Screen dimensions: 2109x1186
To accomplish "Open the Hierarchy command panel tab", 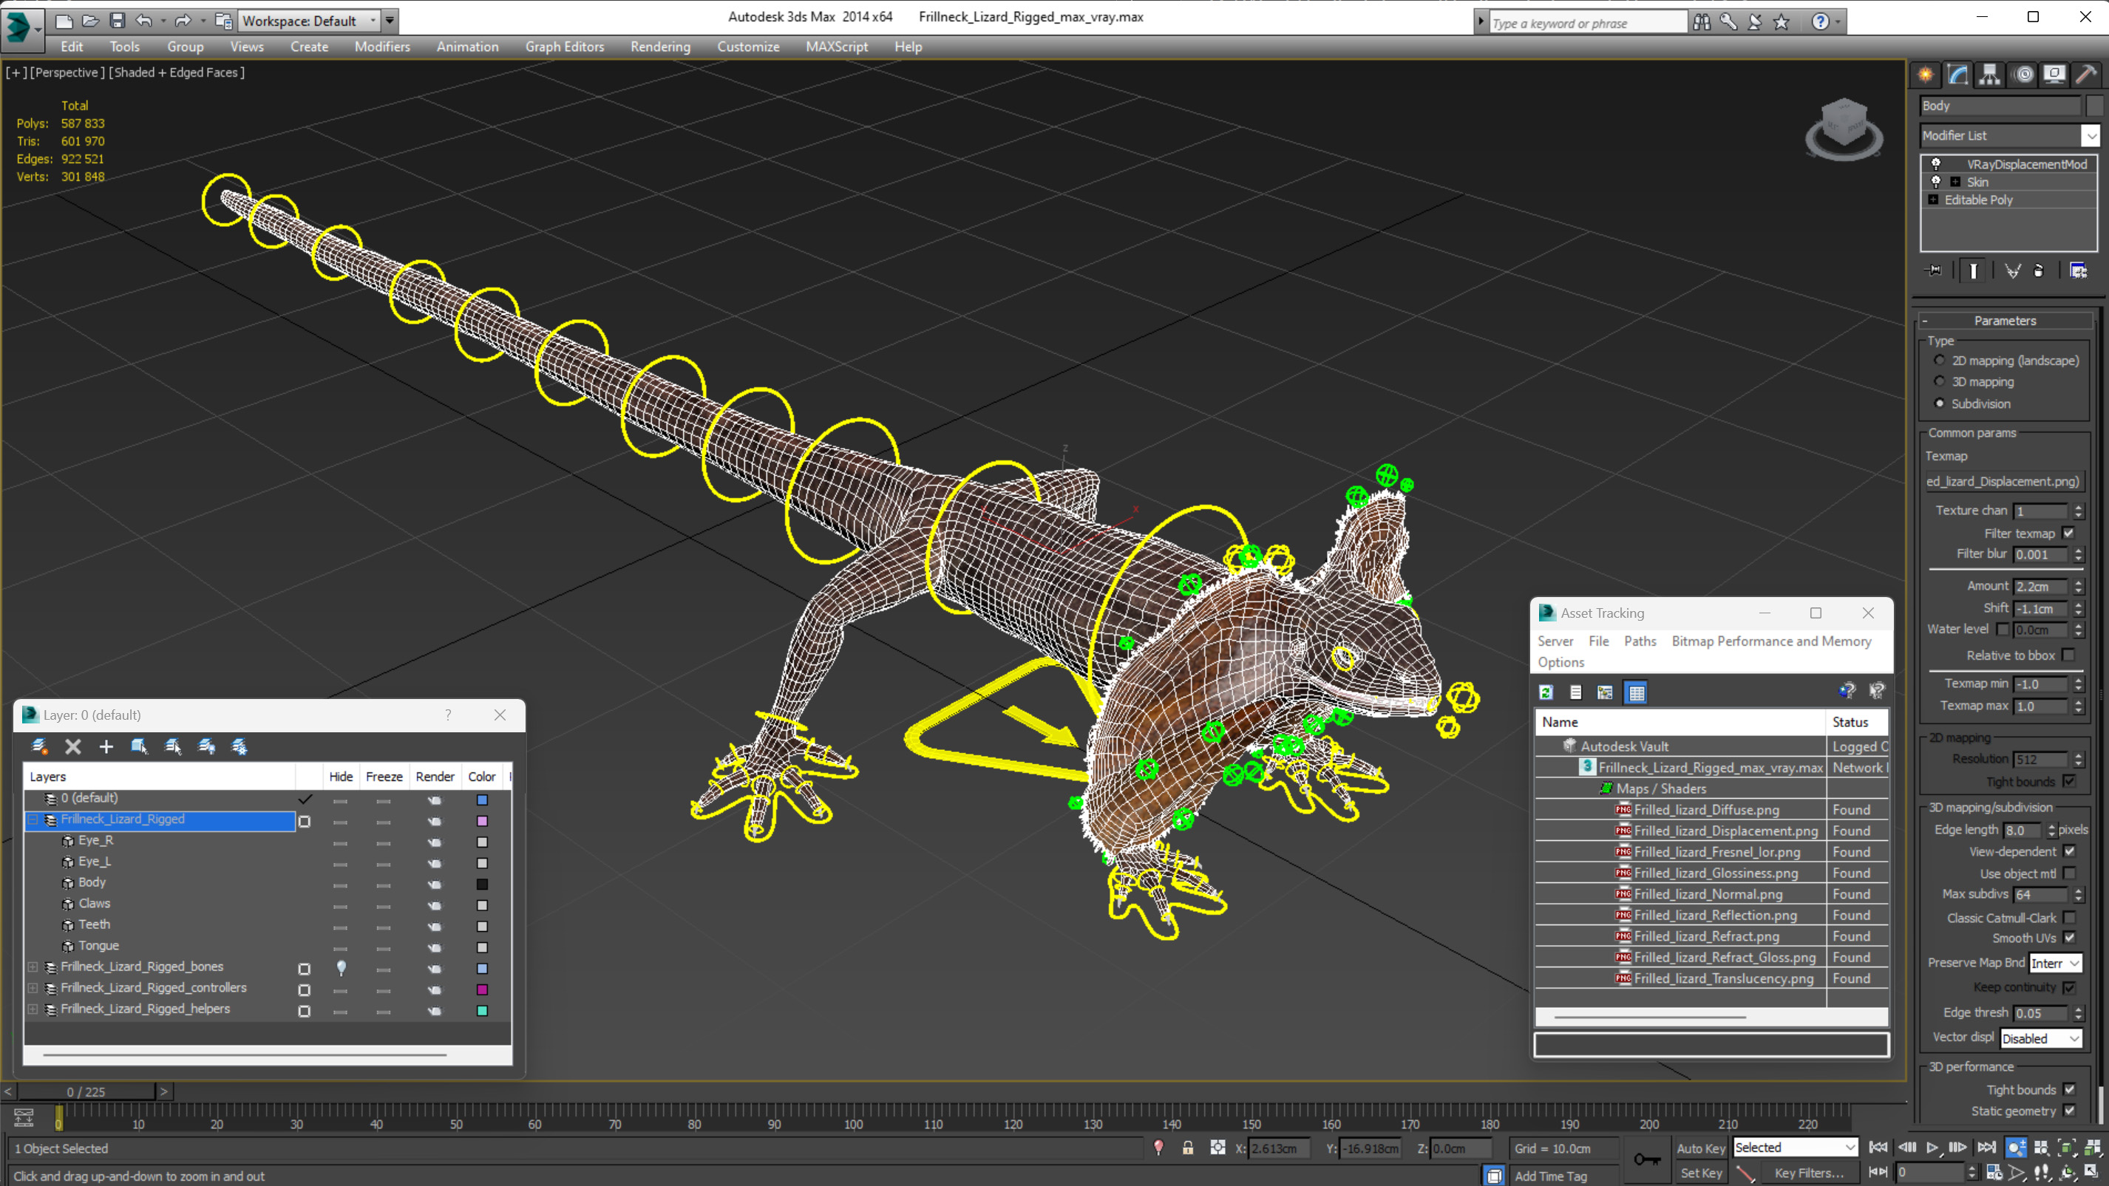I will (1989, 75).
